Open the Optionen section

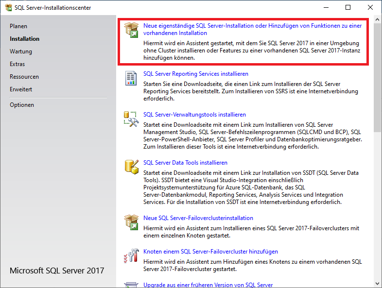pyautogui.click(x=22, y=105)
